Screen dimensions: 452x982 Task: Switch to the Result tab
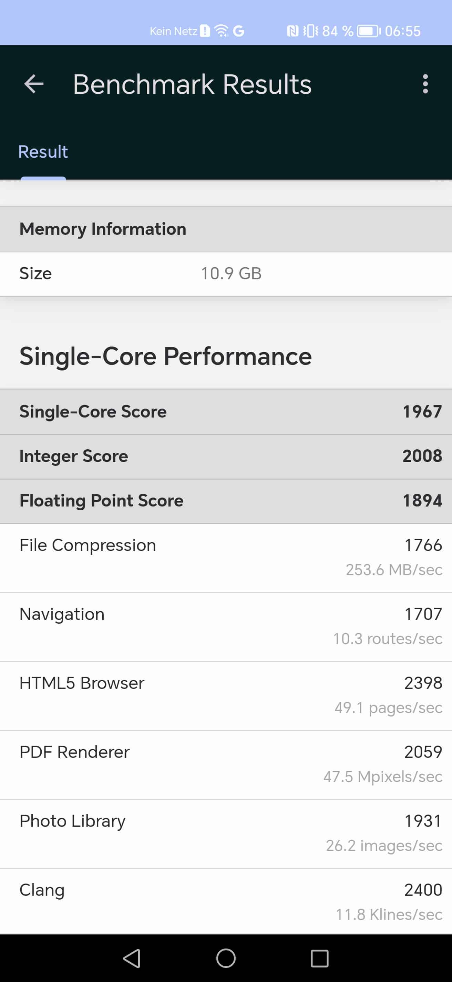point(43,152)
